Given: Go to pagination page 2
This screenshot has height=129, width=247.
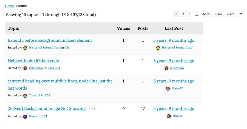Looking at the screenshot, I should [183, 14].
